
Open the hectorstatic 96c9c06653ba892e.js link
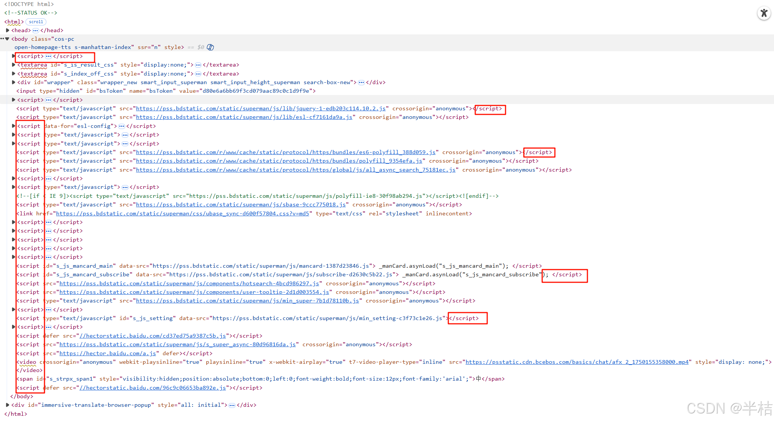pyautogui.click(x=153, y=388)
